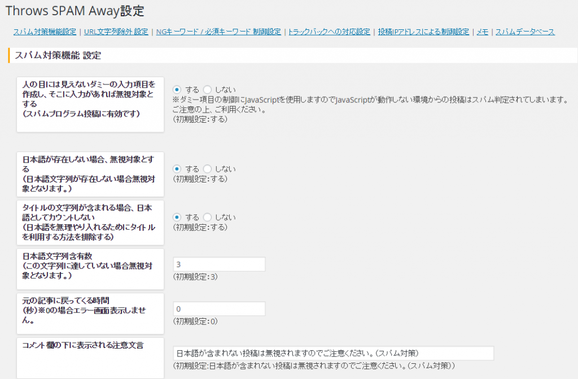The image size is (578, 379).
Task: Select しない for the dummy input field option
Action: [208, 90]
